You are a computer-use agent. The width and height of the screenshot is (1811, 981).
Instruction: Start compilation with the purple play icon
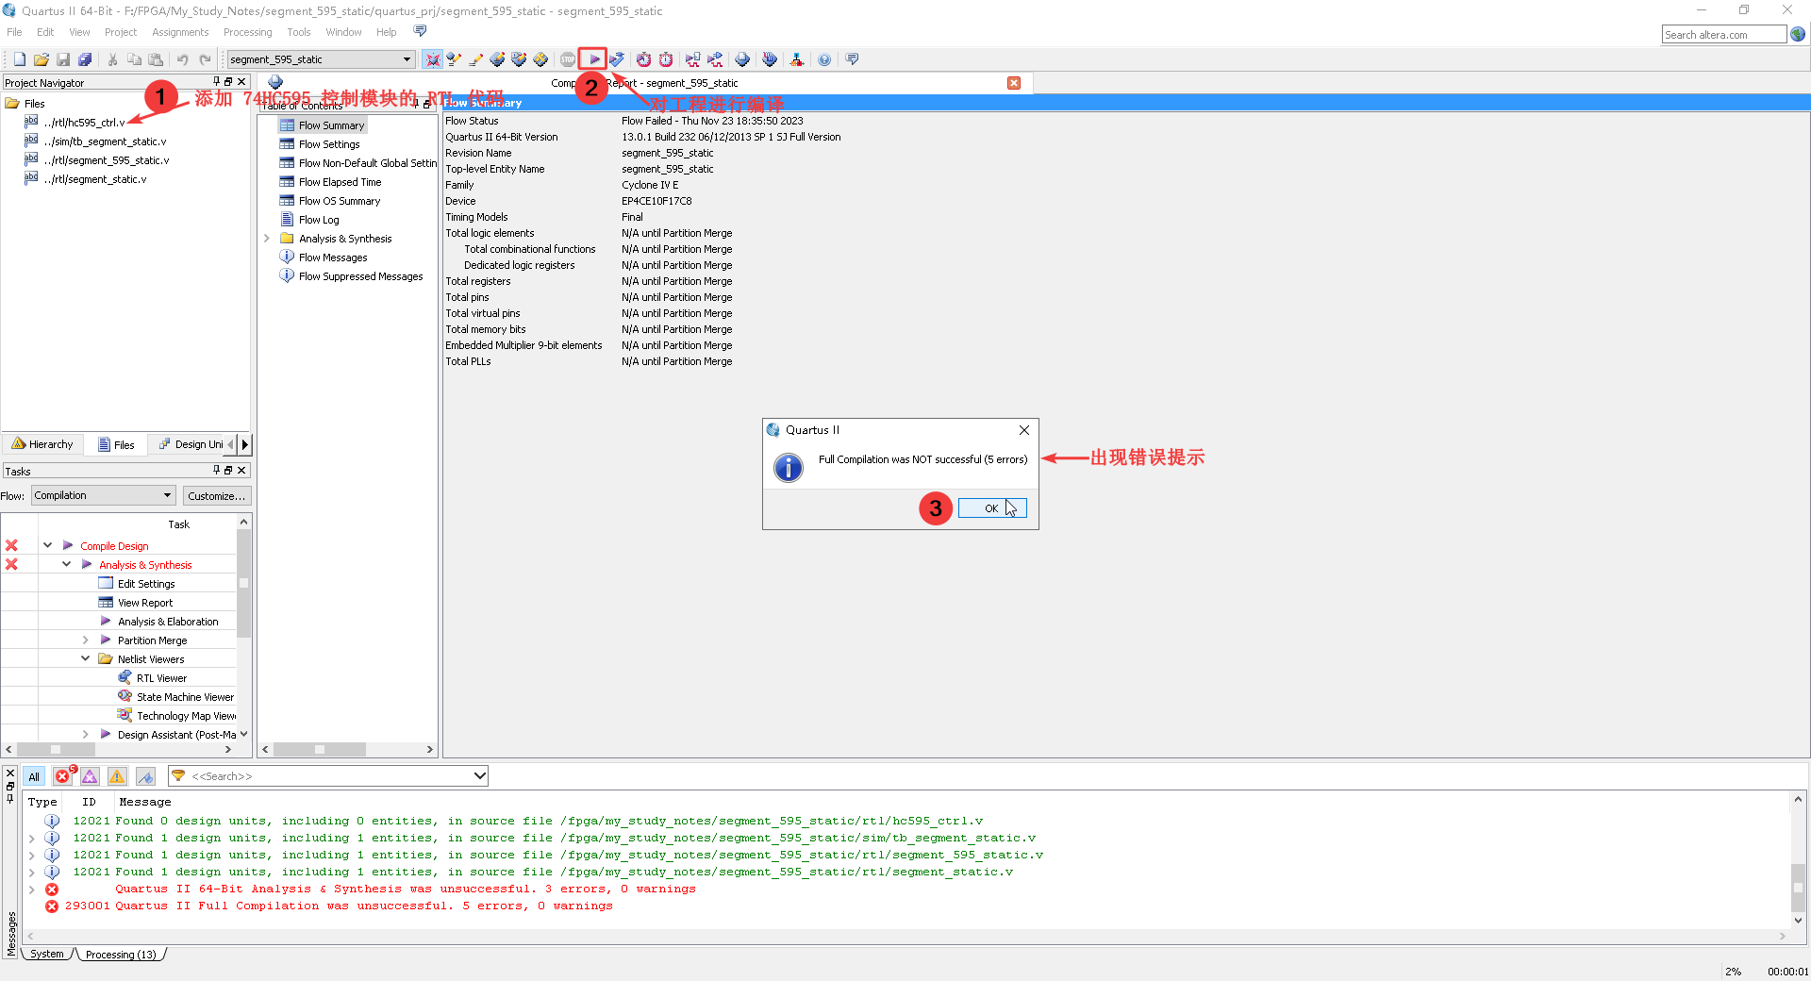593,59
